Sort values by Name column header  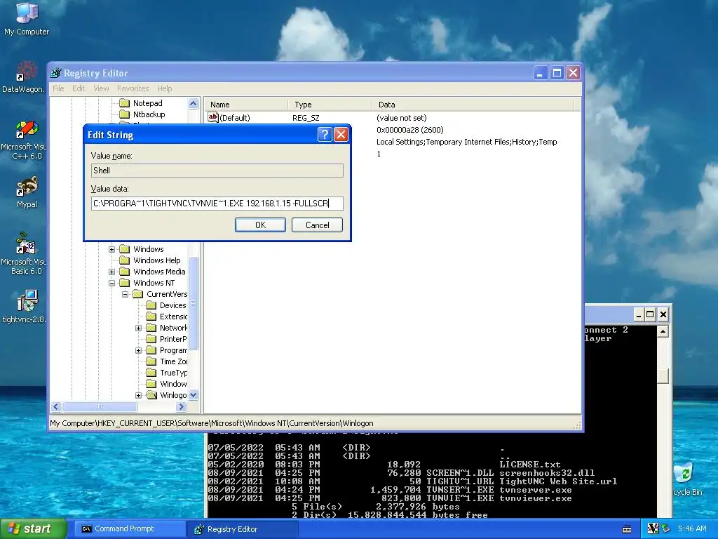[246, 105]
